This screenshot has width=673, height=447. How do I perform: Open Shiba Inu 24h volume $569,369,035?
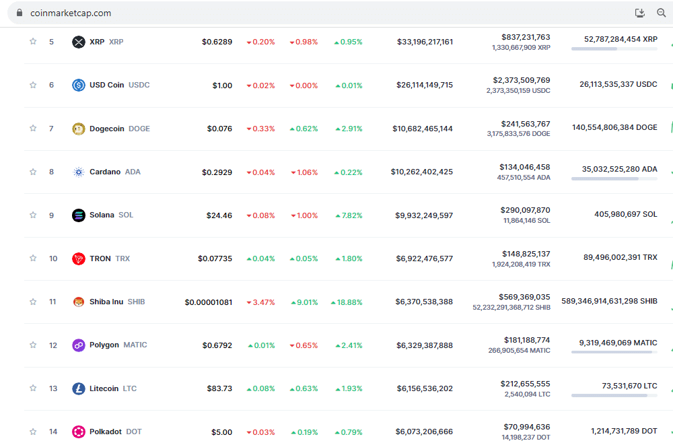pos(524,297)
